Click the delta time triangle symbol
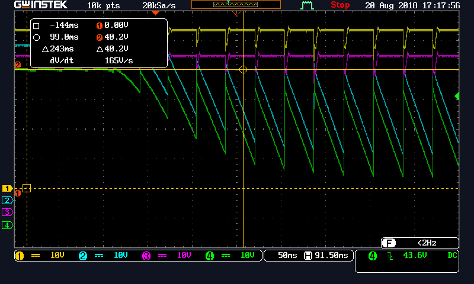Image resolution: width=474 pixels, height=284 pixels. click(46, 49)
